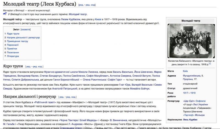Click the disambiguation icon beside the hatnote
220x129 pixels.
[x=5, y=14]
